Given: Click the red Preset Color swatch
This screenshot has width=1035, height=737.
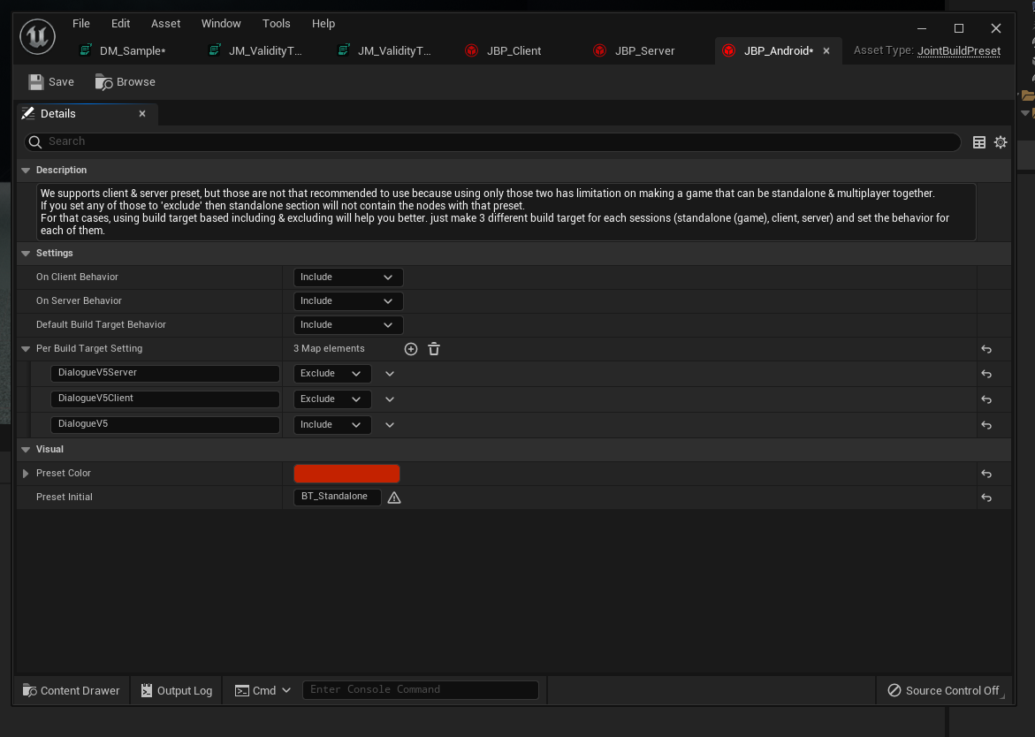Looking at the screenshot, I should click(x=346, y=474).
